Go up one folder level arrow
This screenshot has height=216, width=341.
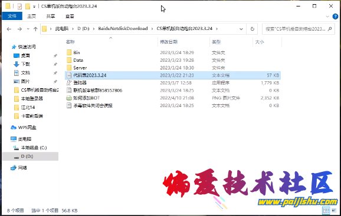(x=35, y=29)
